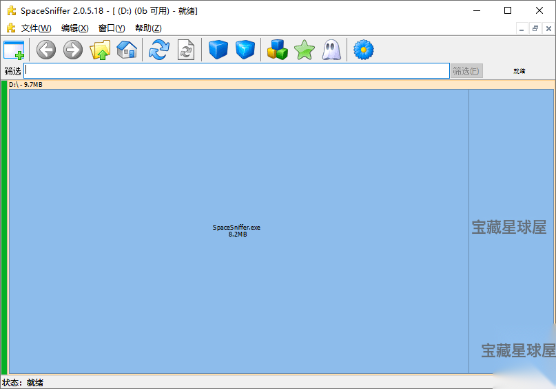Minimize the SpaceSniffer main window

tap(477, 10)
